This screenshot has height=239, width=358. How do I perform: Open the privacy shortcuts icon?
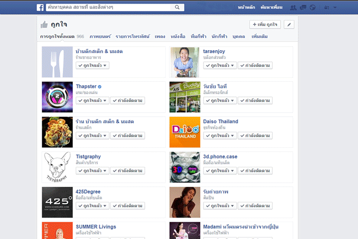tap(327, 8)
